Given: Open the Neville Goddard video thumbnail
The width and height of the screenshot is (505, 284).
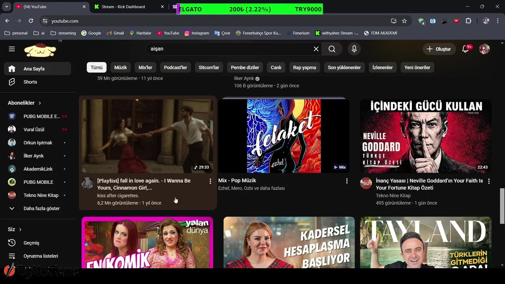Looking at the screenshot, I should (x=426, y=136).
